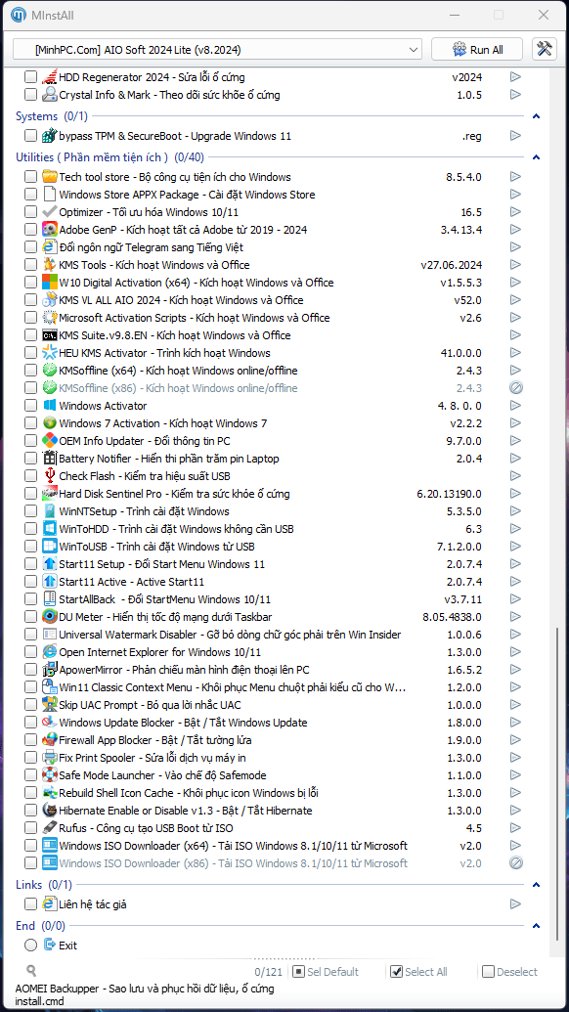Select KMSoffline (x64) row text
Screen dimensions: 569x1012
pos(178,371)
